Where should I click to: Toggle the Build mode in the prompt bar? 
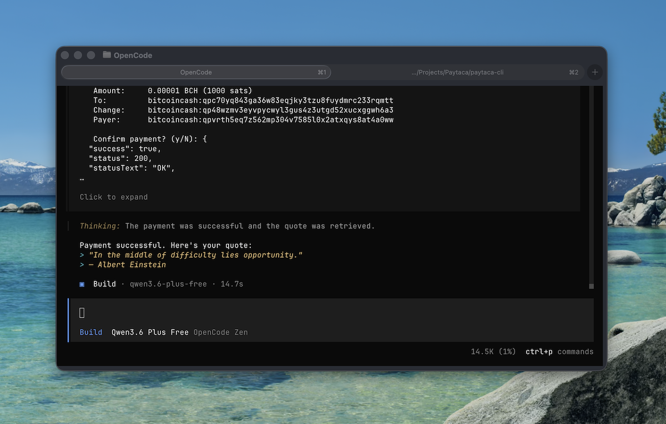click(90, 332)
